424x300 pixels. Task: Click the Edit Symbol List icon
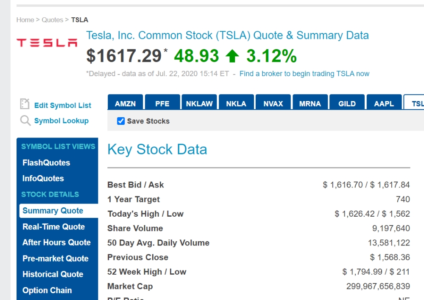25,104
